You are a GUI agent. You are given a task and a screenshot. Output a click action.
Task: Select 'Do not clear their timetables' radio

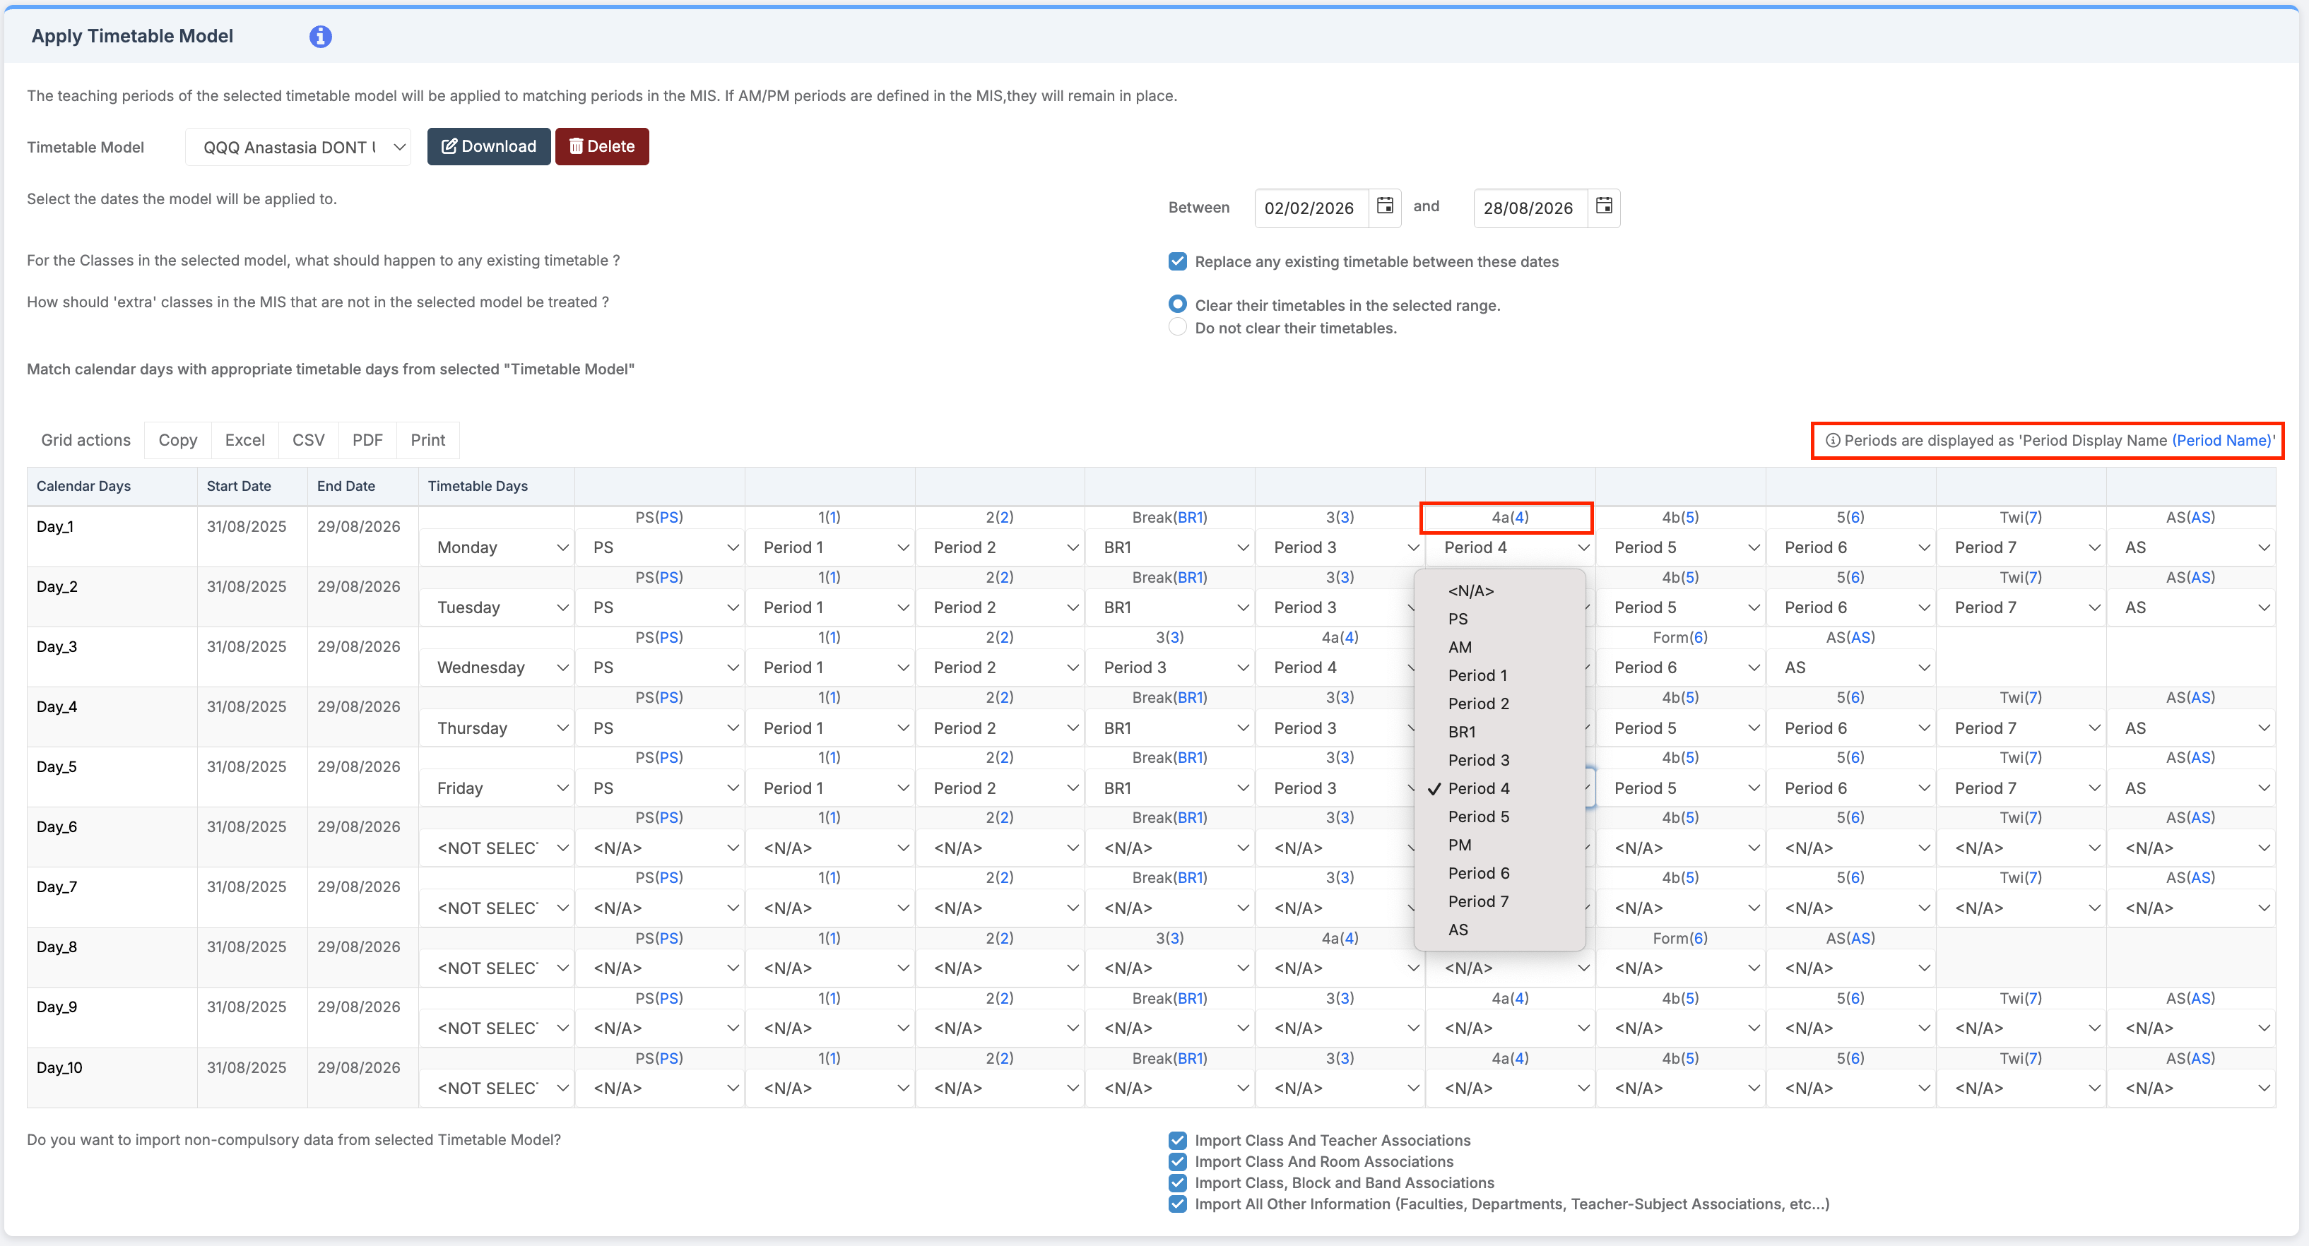[1177, 328]
